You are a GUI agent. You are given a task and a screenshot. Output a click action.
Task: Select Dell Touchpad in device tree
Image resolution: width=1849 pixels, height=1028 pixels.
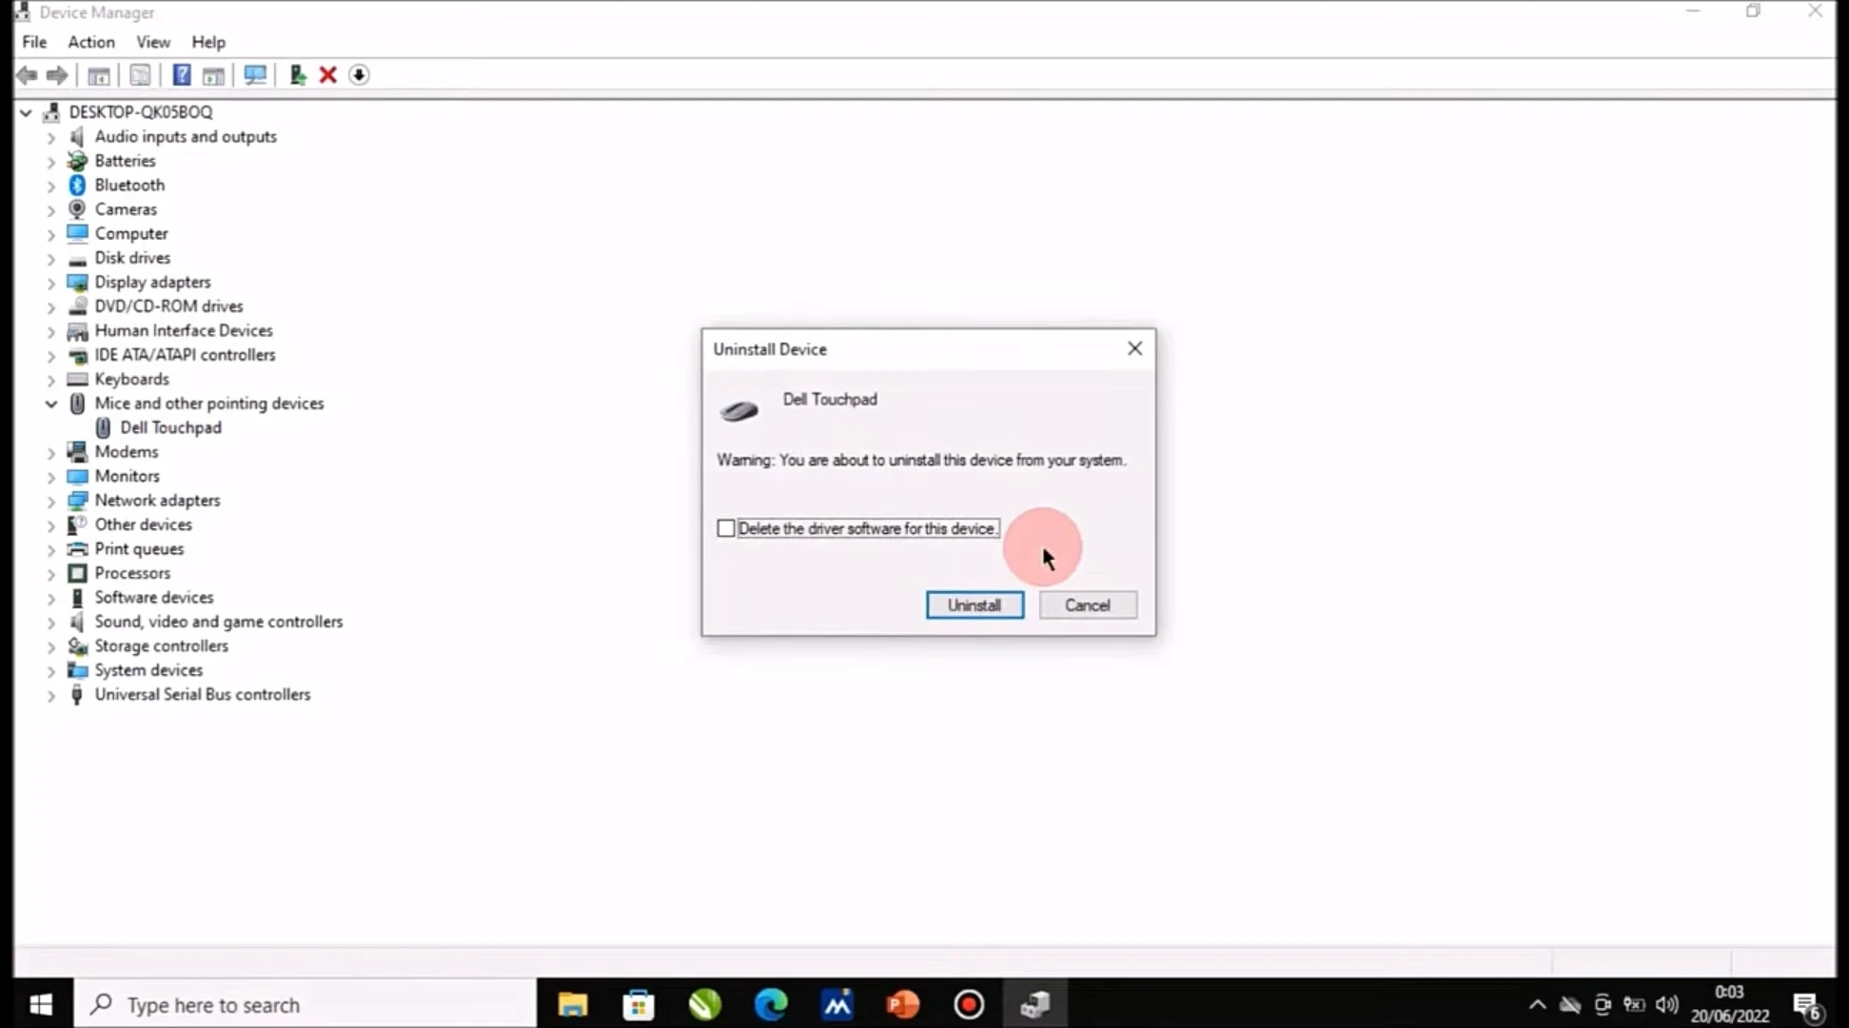tap(171, 428)
